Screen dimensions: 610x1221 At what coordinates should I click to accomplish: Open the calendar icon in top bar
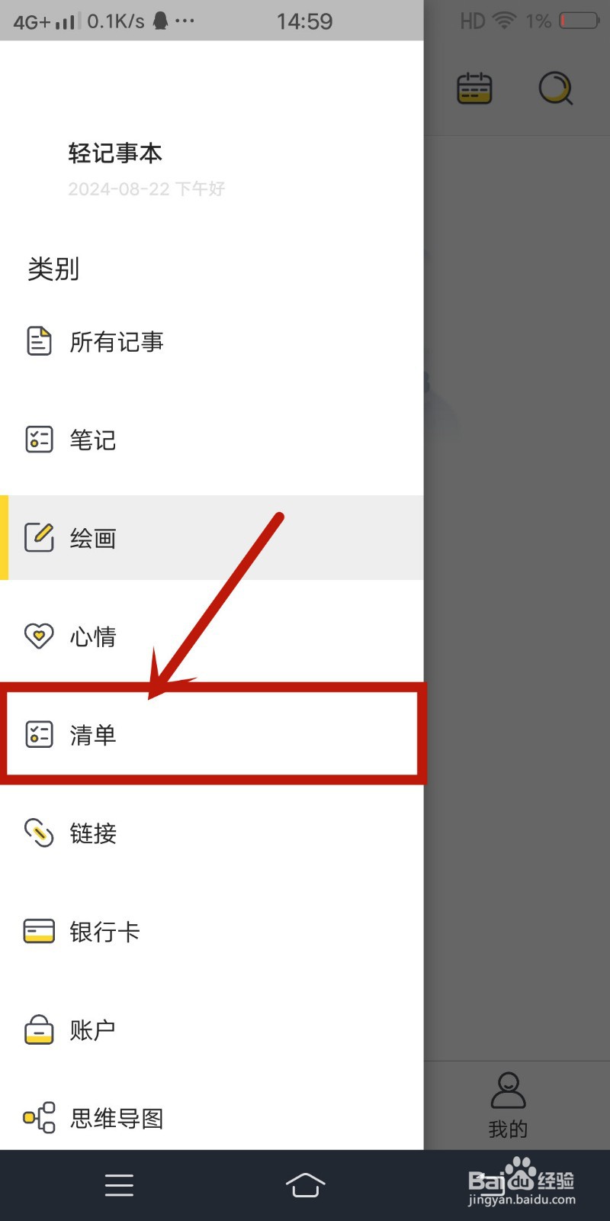[x=474, y=89]
